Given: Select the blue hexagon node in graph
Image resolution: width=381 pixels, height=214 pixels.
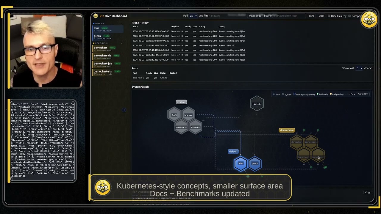Looking at the screenshot, I should [x=241, y=163].
